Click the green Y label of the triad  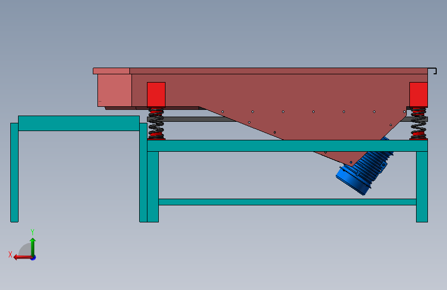pos(32,232)
